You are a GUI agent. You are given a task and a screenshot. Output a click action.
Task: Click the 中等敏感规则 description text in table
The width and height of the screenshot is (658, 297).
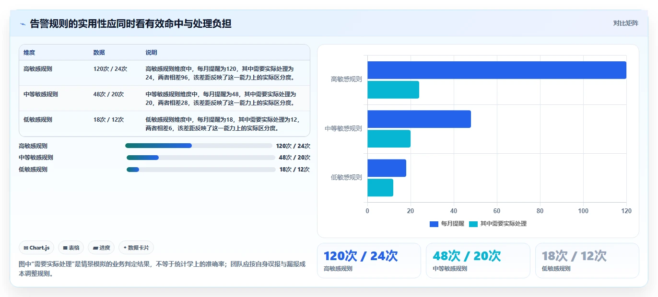tap(221, 98)
